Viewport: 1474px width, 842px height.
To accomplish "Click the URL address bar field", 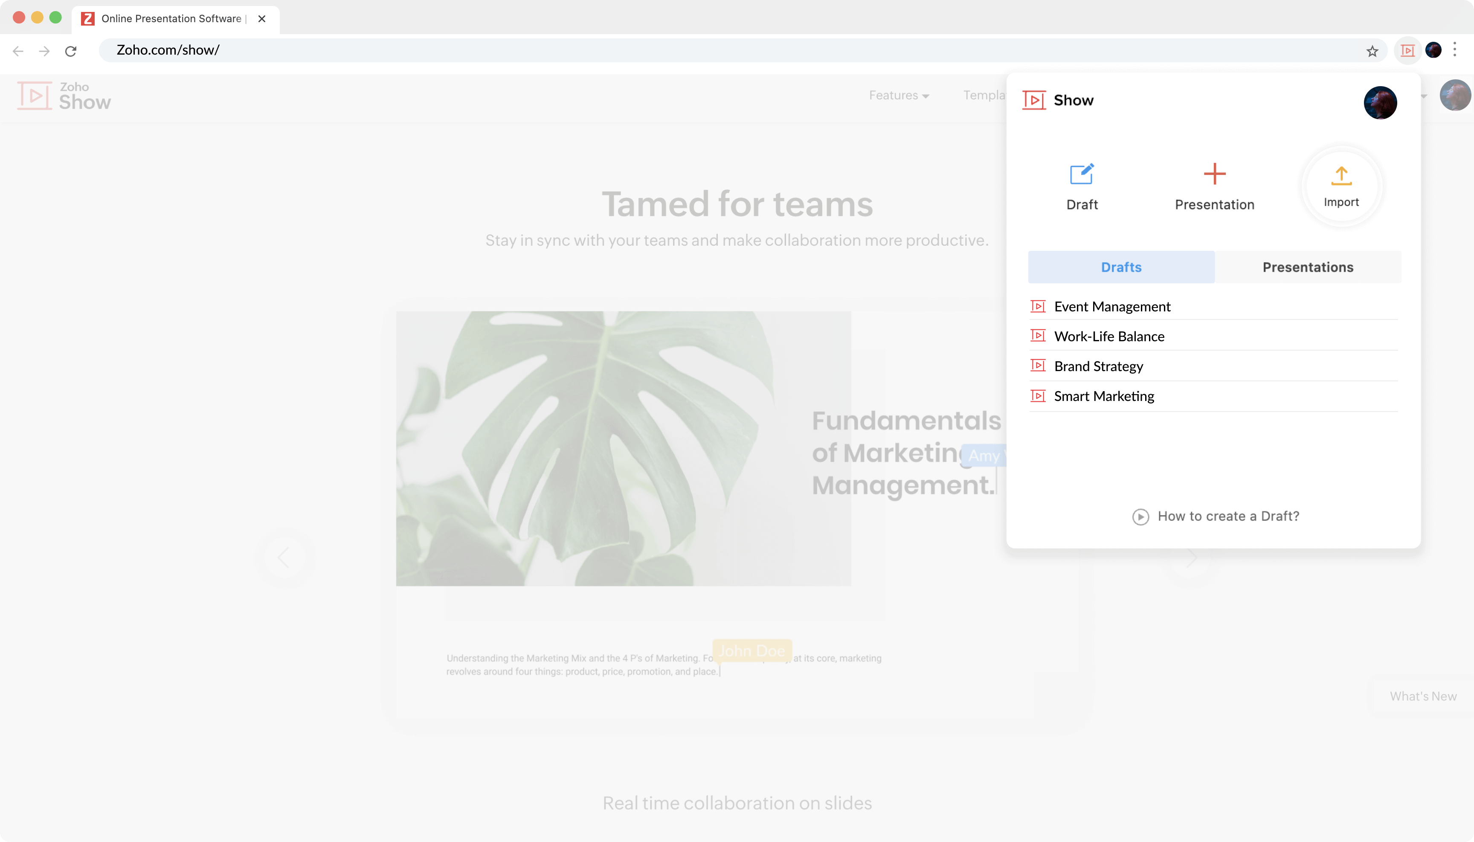I will [x=737, y=49].
